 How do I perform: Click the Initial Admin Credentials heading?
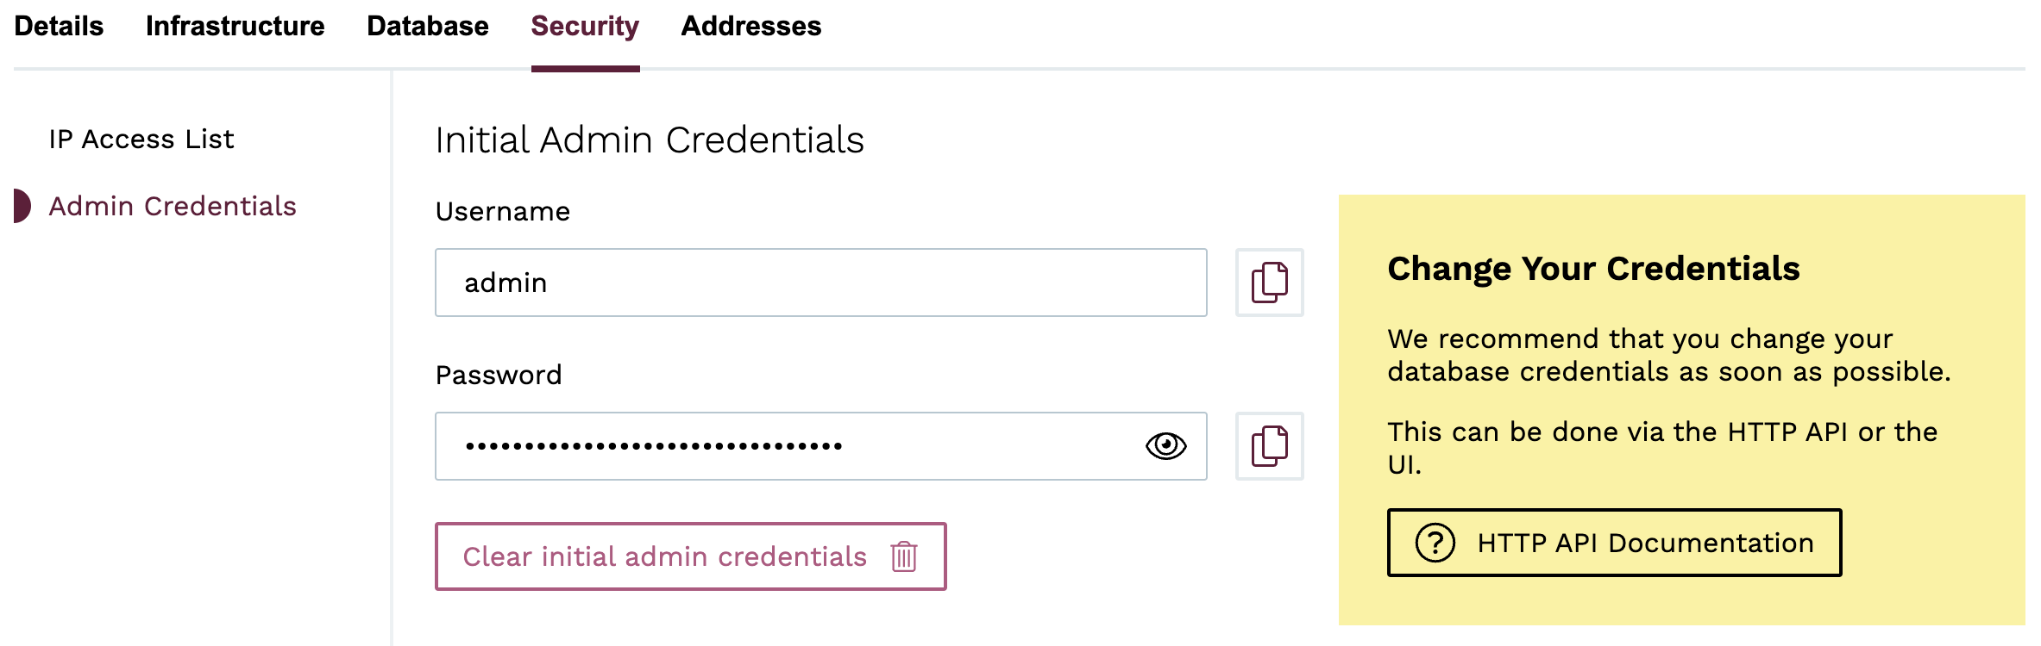649,138
